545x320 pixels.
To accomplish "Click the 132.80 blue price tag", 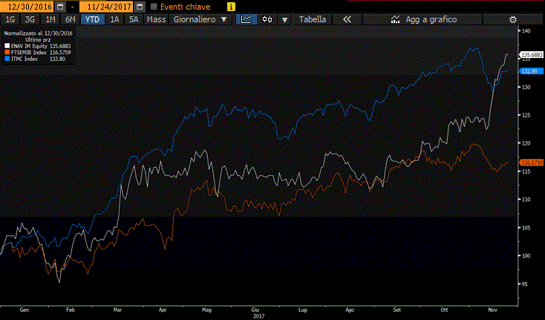I will point(532,71).
